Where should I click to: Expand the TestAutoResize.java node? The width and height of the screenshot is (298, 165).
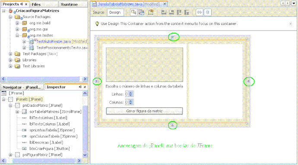[24, 41]
